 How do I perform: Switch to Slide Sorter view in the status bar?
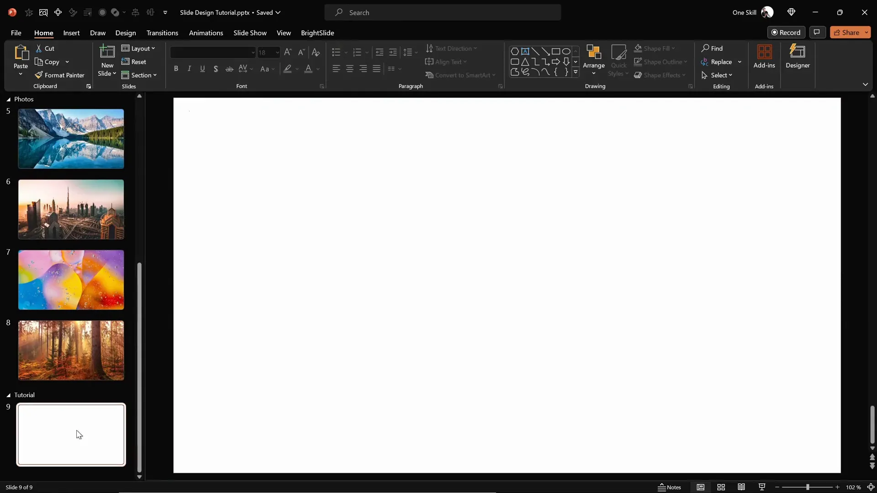click(x=721, y=487)
